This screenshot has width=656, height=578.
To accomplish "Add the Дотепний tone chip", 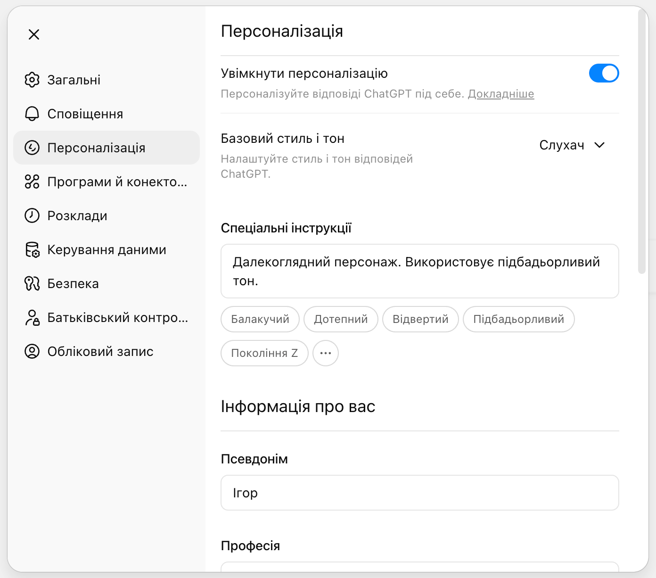I will [x=341, y=319].
